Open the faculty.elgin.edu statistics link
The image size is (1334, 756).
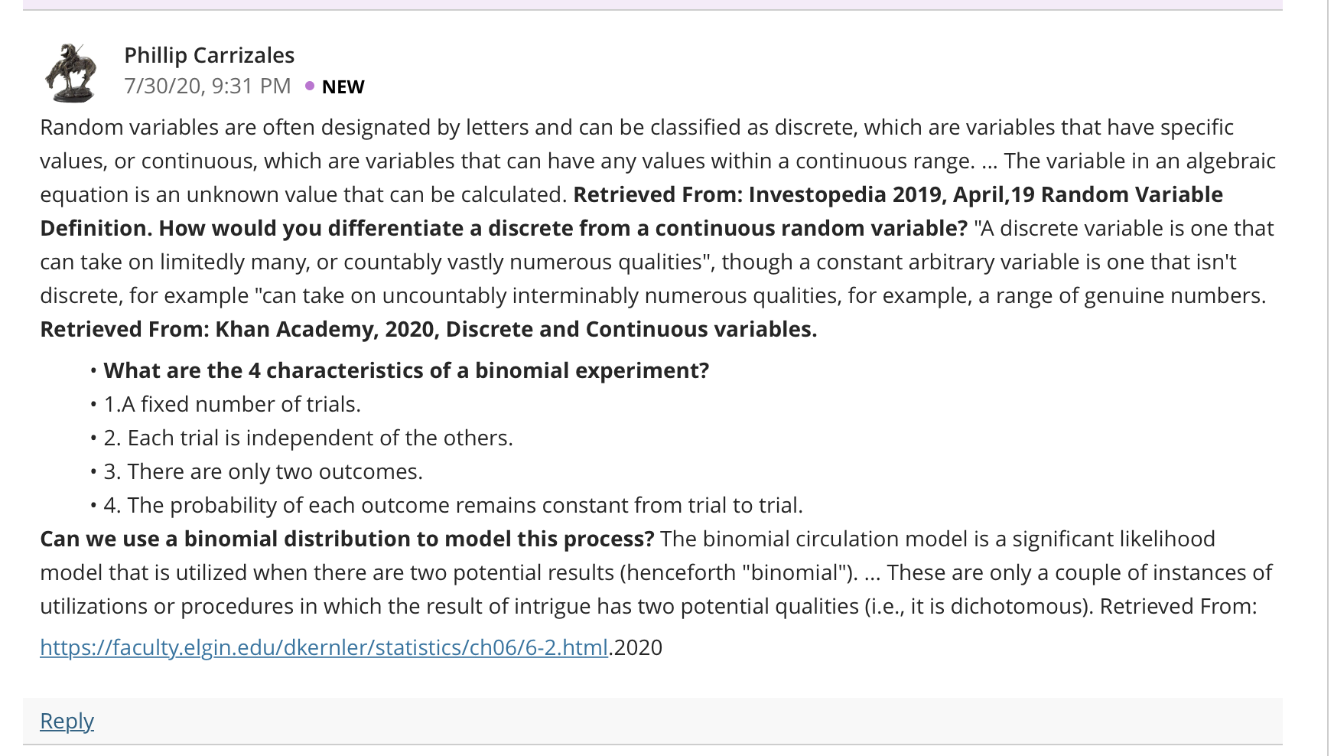(x=324, y=647)
